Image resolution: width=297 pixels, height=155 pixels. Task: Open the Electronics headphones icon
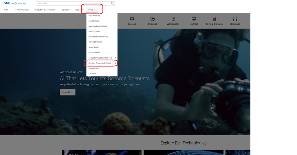pyautogui.click(x=235, y=19)
